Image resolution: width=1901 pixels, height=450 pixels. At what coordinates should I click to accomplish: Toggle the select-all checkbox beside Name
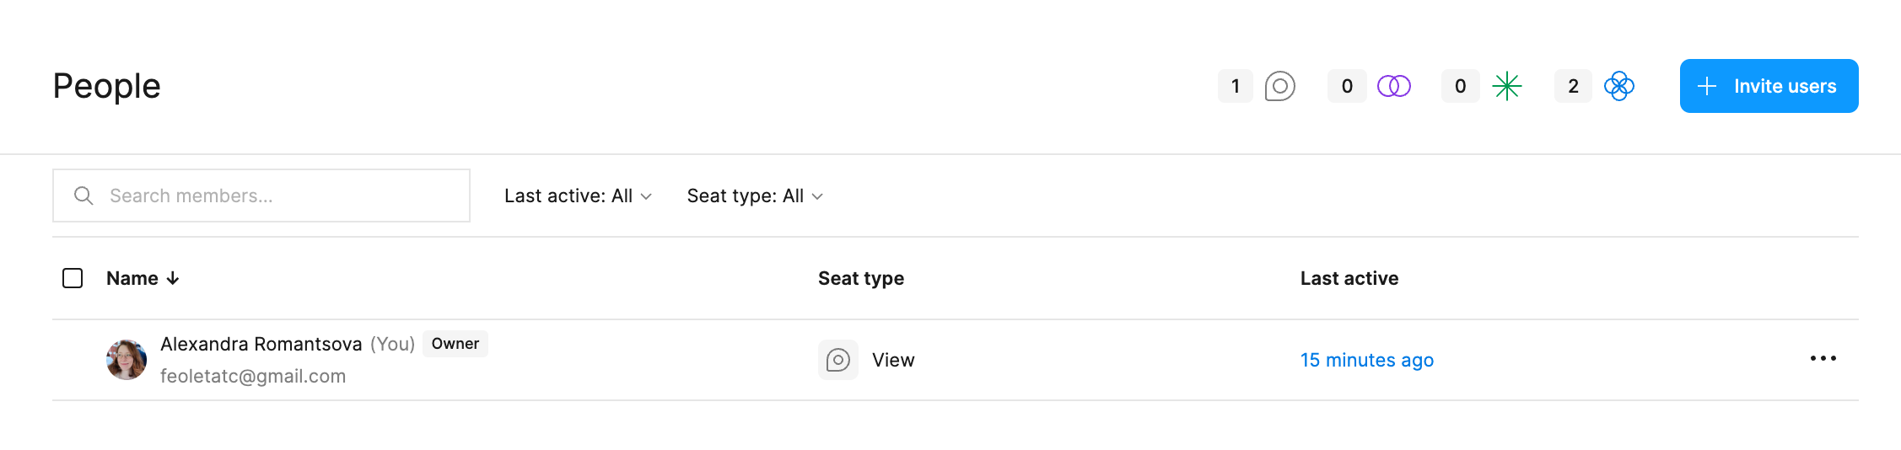coord(73,278)
